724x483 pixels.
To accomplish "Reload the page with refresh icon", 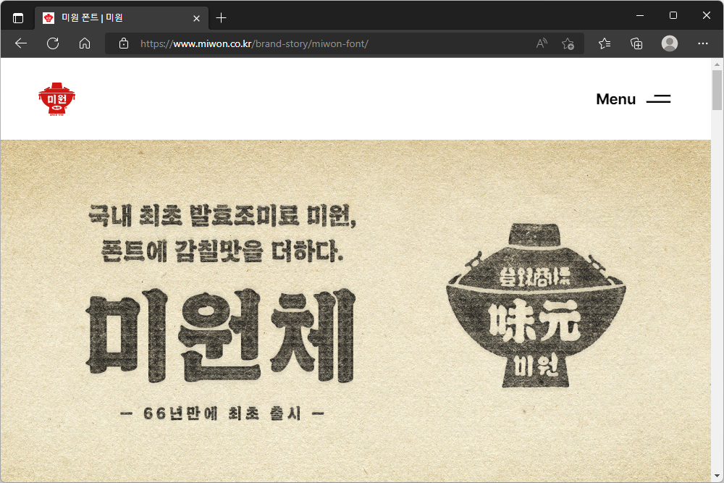I will pyautogui.click(x=53, y=44).
